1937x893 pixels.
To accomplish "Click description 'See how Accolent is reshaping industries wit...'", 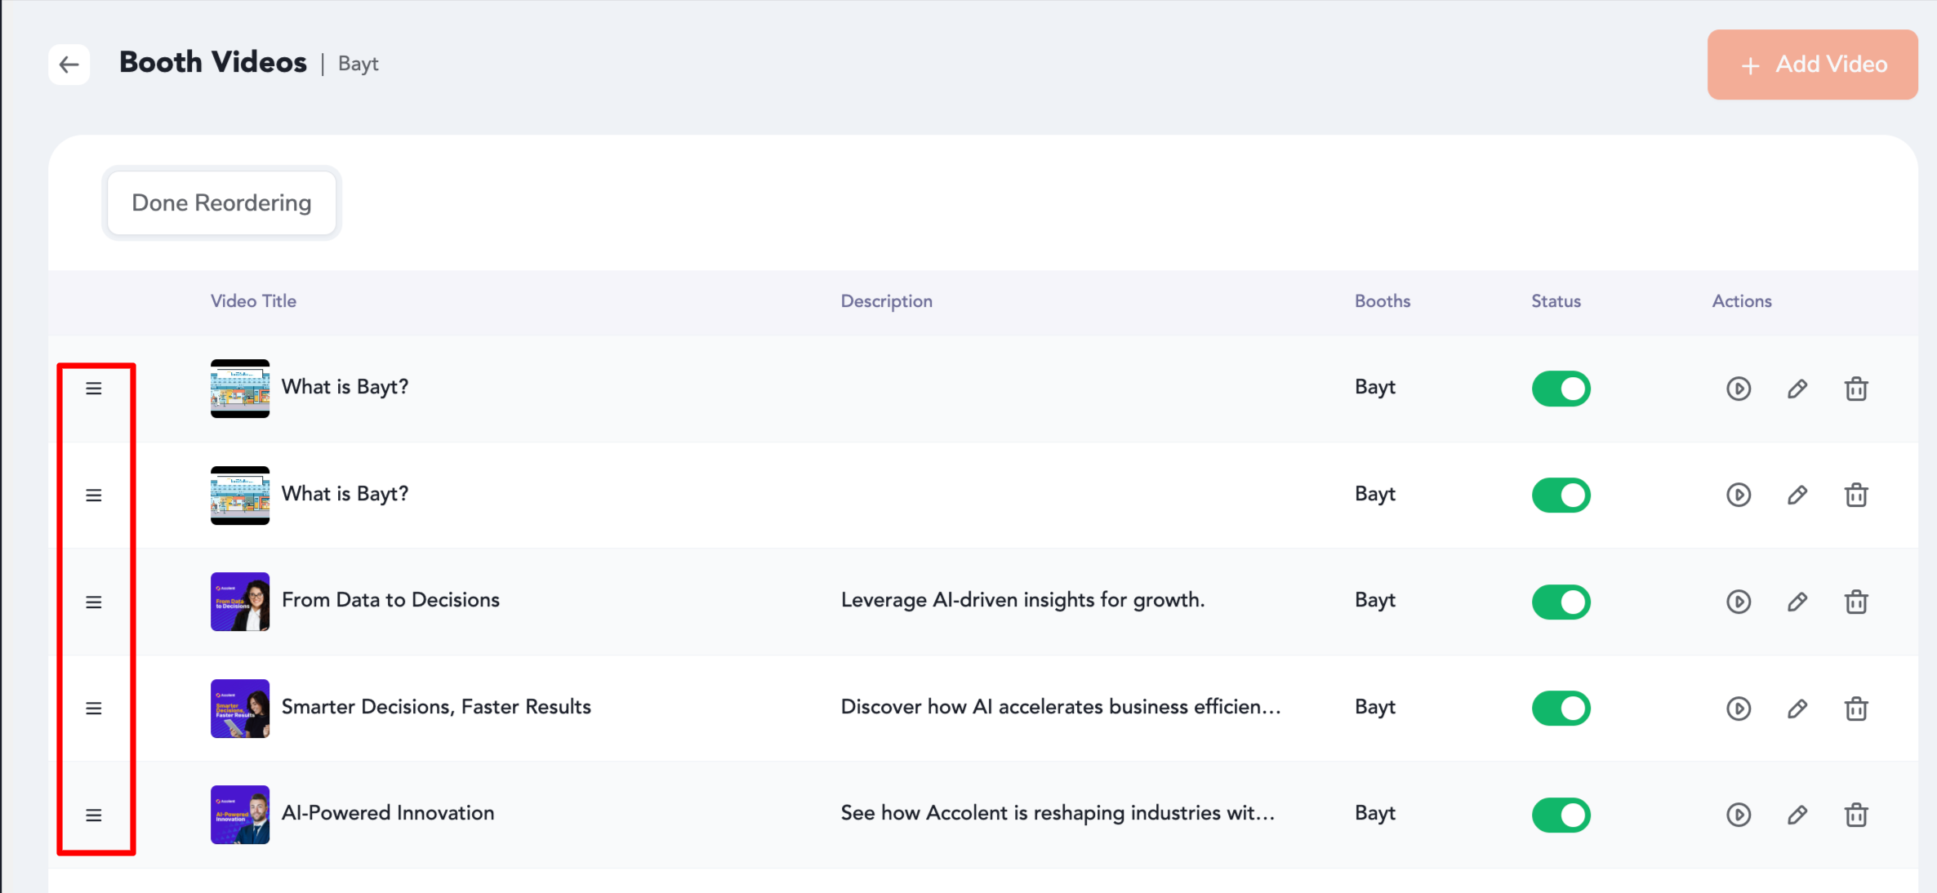I will pos(1058,813).
